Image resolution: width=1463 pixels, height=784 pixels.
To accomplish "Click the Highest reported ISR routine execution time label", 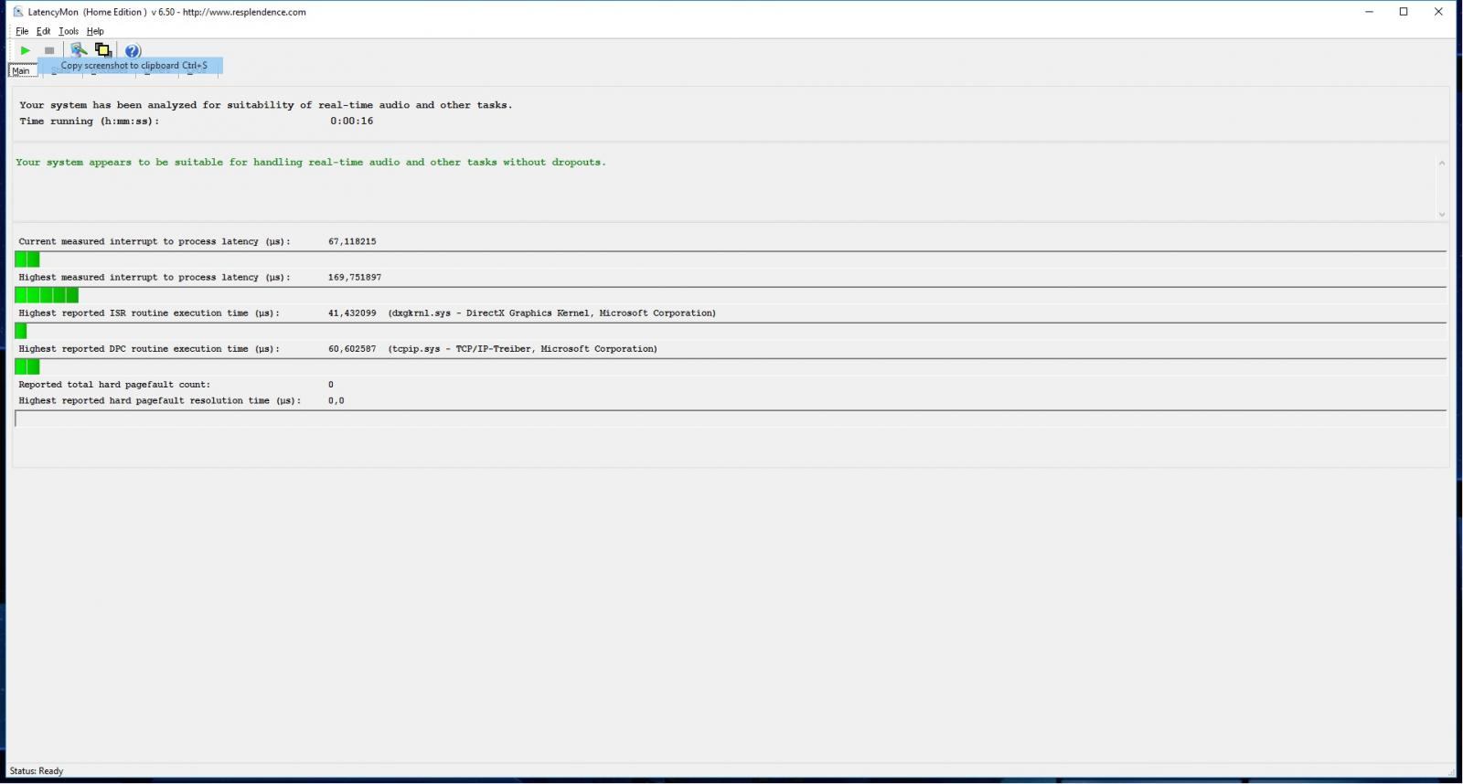I will [149, 313].
